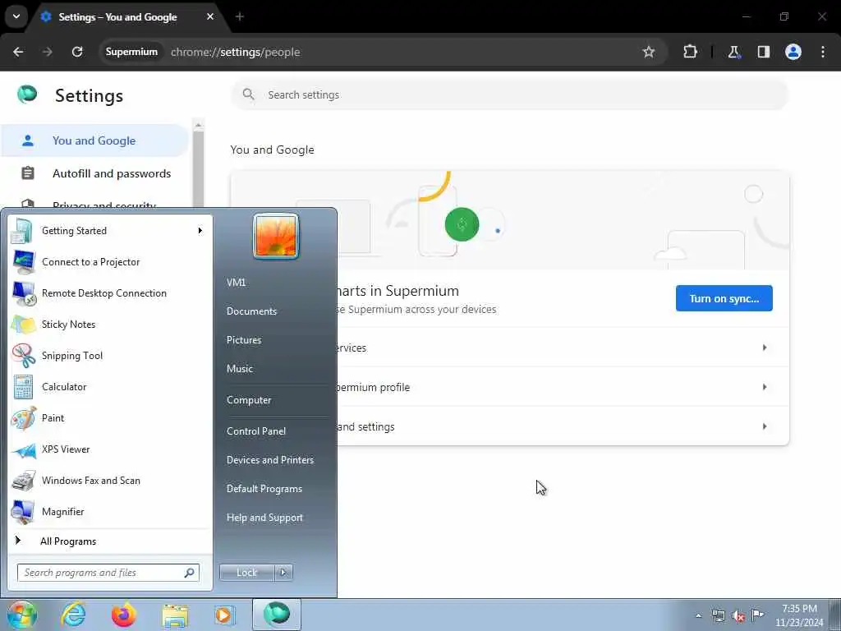
Task: Open the Extensions puzzle icon
Action: click(x=690, y=52)
